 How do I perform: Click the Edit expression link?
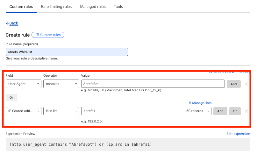[x=238, y=134]
